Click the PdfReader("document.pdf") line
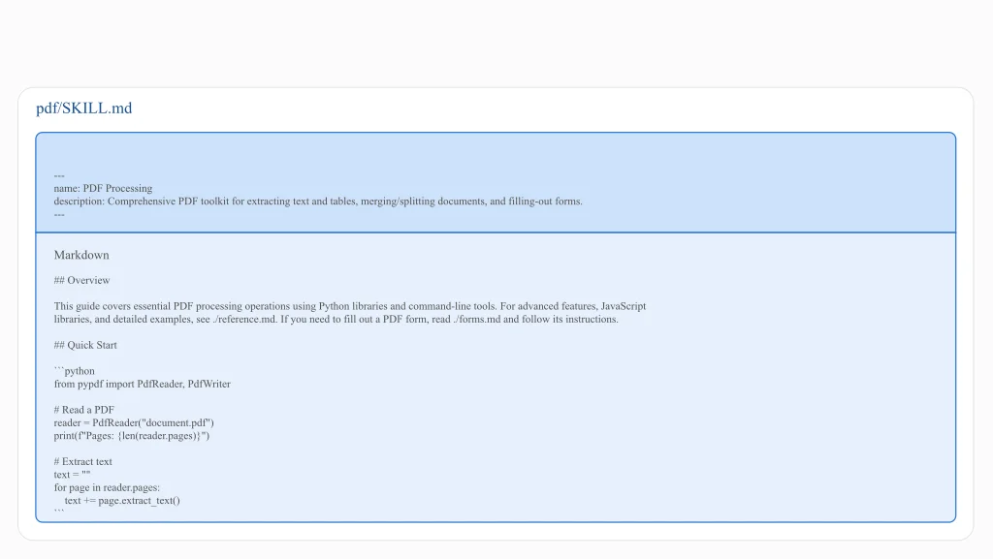The height and width of the screenshot is (559, 993). pyautogui.click(x=134, y=423)
